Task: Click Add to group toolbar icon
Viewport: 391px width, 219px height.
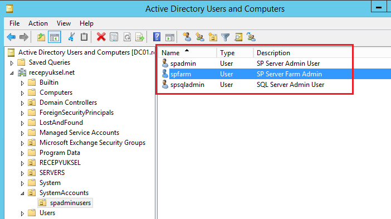Action: pos(251,37)
